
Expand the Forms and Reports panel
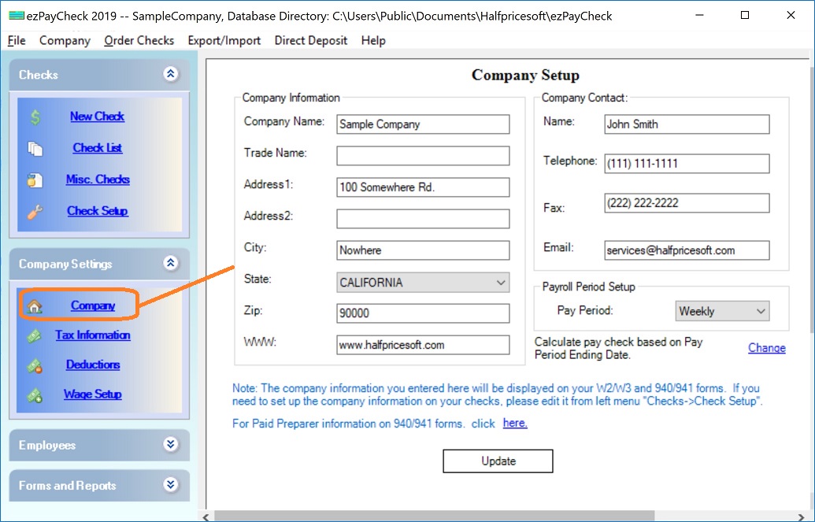pos(171,484)
